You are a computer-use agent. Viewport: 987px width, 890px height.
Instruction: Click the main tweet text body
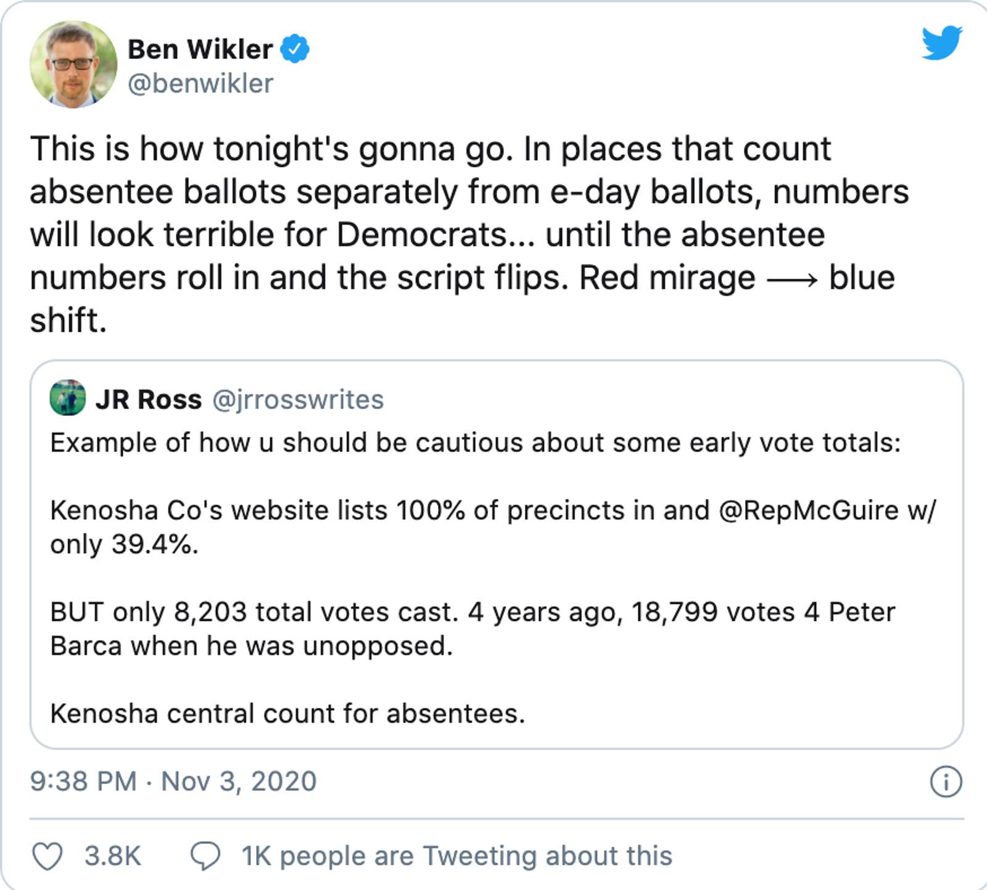[x=432, y=231]
